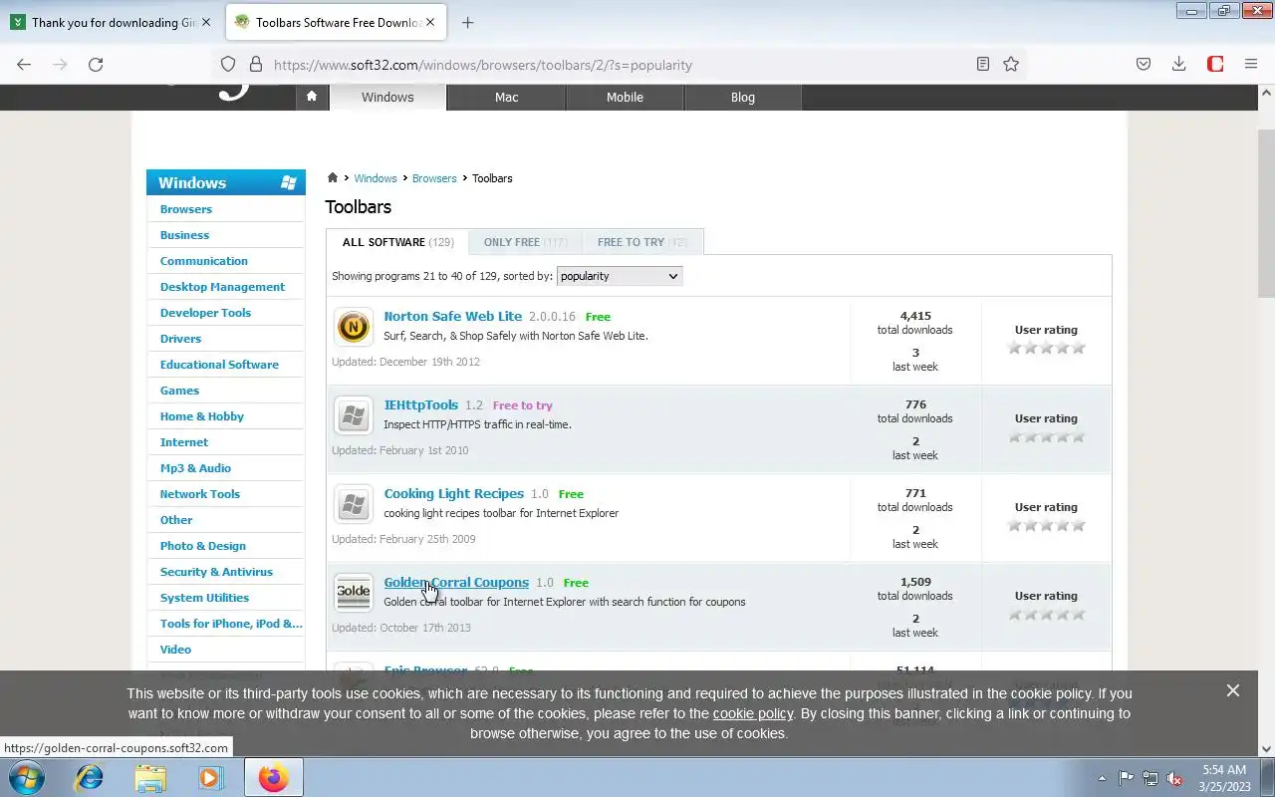Open Business category in sidebar
The image size is (1275, 797).
click(x=184, y=235)
